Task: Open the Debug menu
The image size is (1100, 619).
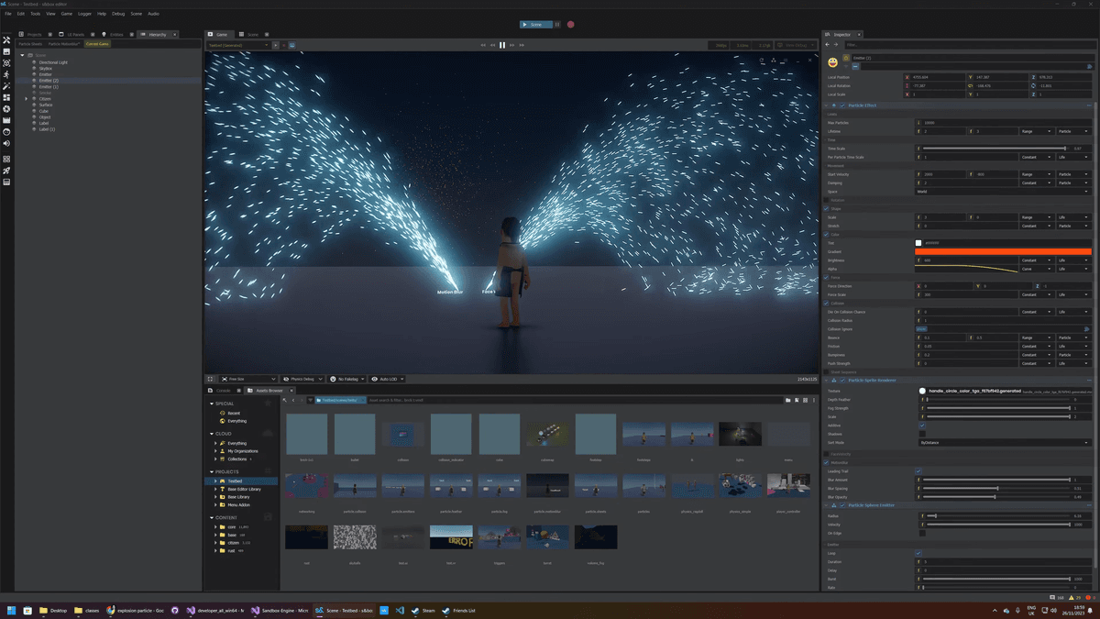Action: click(118, 14)
